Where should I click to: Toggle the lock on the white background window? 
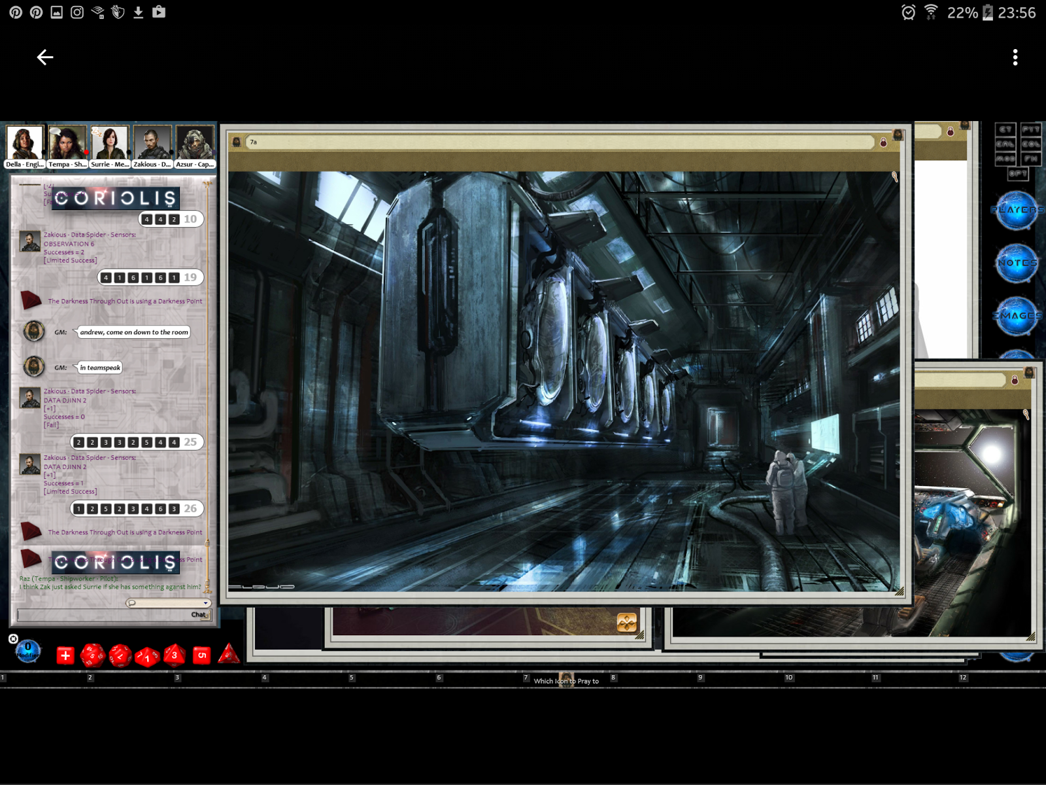951,131
